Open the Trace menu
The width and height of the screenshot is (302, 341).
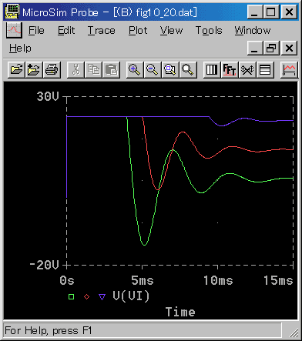pos(102,31)
